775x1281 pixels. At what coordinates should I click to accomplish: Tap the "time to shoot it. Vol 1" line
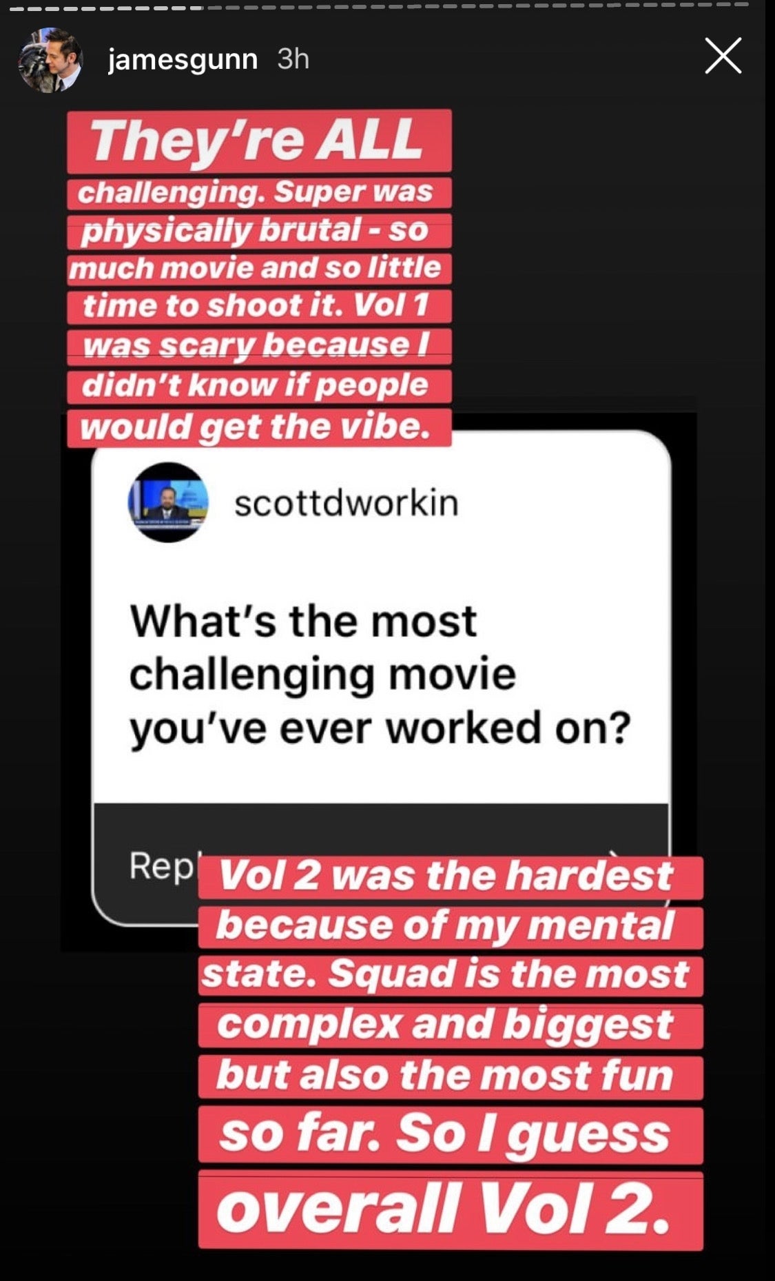coord(259,306)
